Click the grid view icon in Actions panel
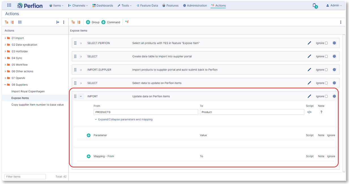 point(20,22)
